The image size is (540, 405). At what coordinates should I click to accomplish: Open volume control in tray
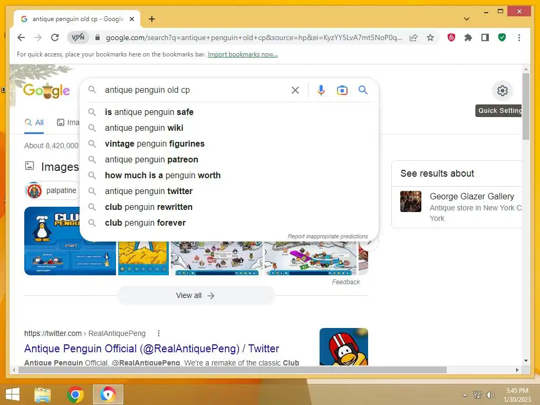490,394
